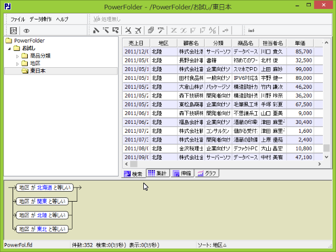
Task: Expand the 商品分類 folder node
Action: [x=17, y=56]
